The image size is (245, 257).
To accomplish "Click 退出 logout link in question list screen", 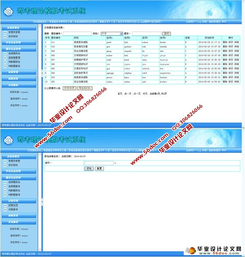I will pos(224,22).
